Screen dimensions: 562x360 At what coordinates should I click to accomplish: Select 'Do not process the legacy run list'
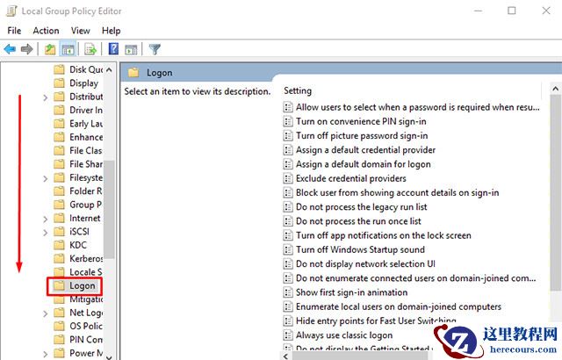point(355,207)
